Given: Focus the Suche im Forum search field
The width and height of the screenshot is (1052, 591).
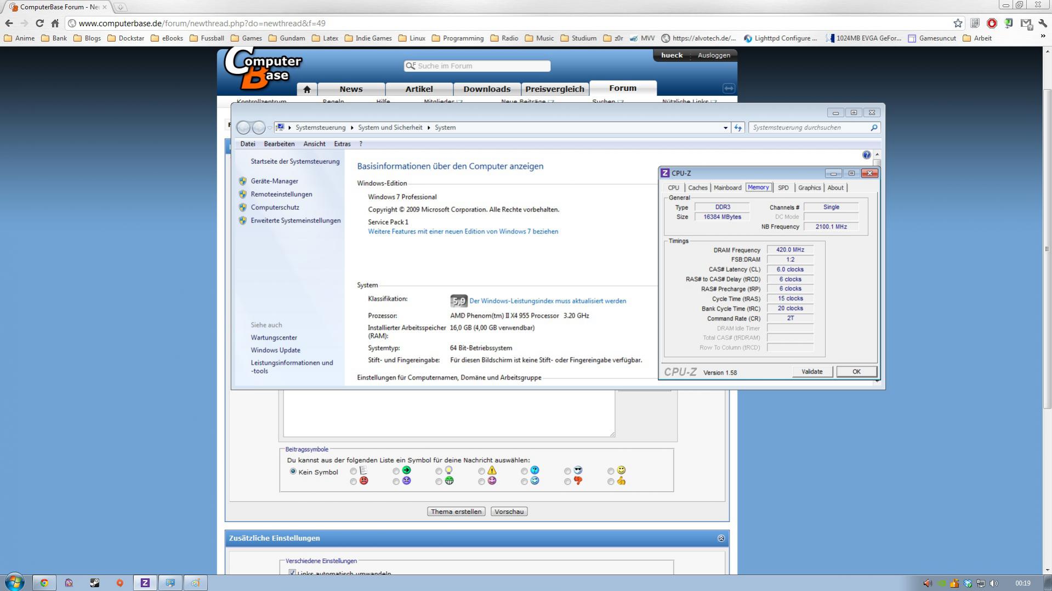Looking at the screenshot, I should pos(477,66).
